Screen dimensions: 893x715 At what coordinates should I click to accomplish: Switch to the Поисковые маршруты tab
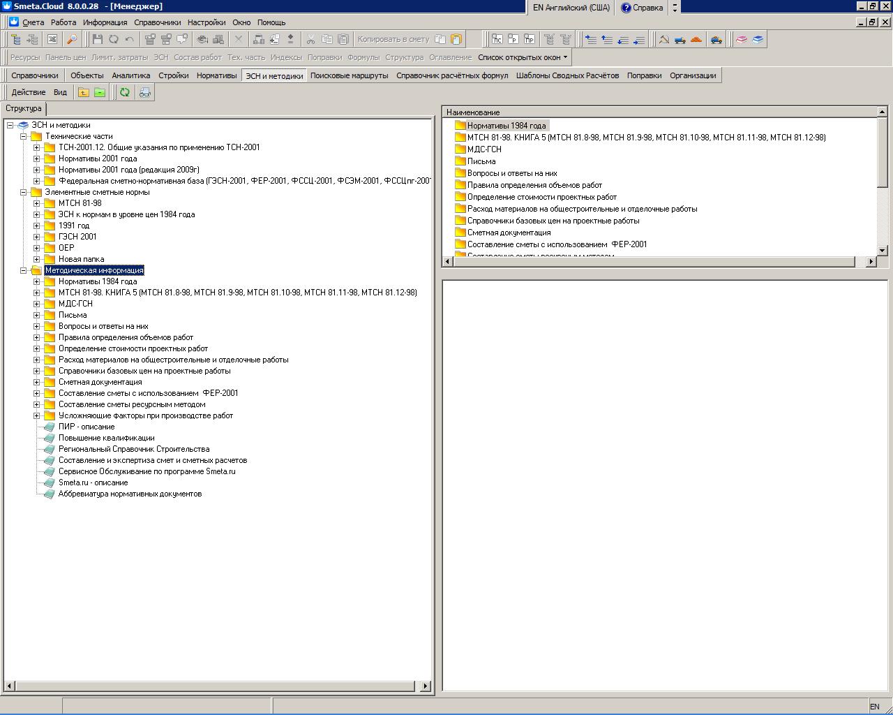coord(349,75)
